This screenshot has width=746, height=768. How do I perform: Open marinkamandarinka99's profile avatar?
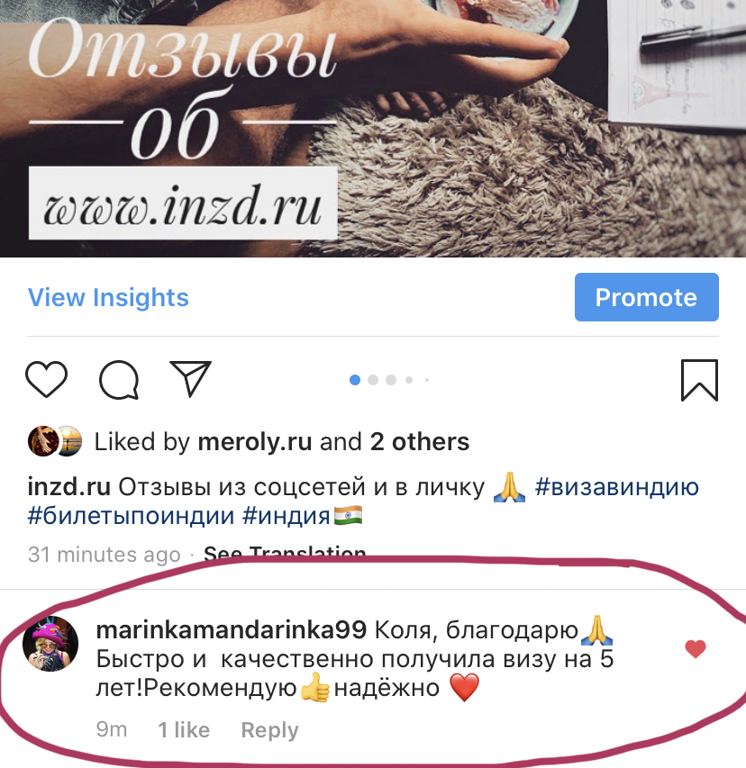(50, 643)
